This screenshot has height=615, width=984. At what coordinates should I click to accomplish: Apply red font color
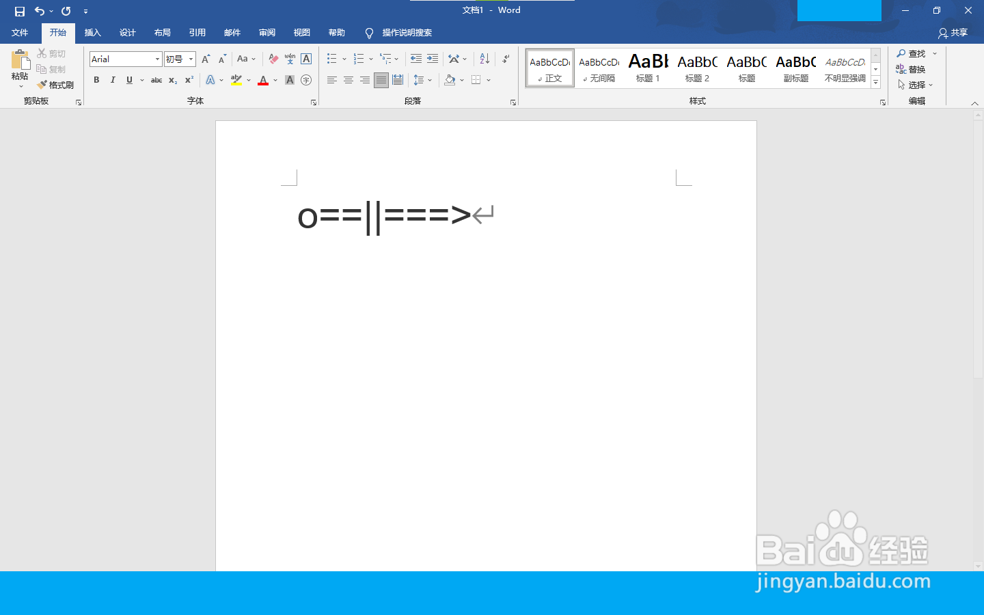tap(263, 80)
